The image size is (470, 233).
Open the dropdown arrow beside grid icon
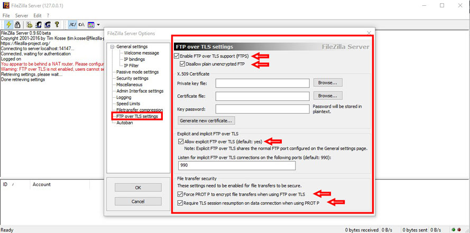98,24
